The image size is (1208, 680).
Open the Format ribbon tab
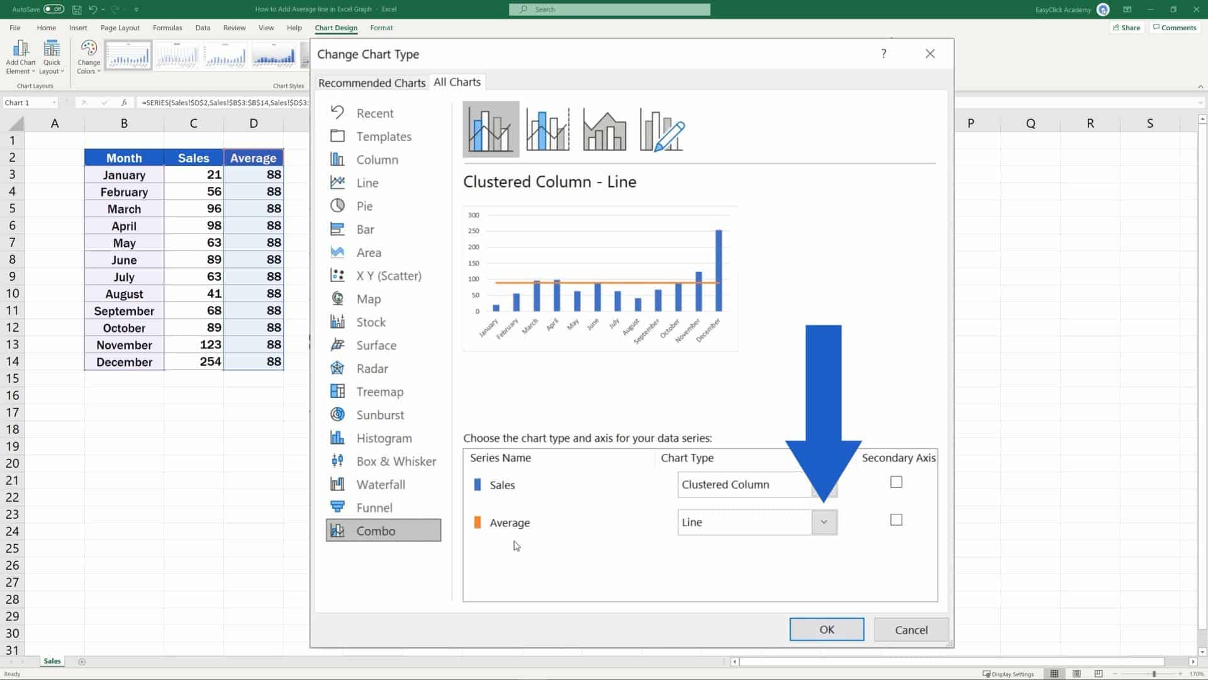coord(381,28)
